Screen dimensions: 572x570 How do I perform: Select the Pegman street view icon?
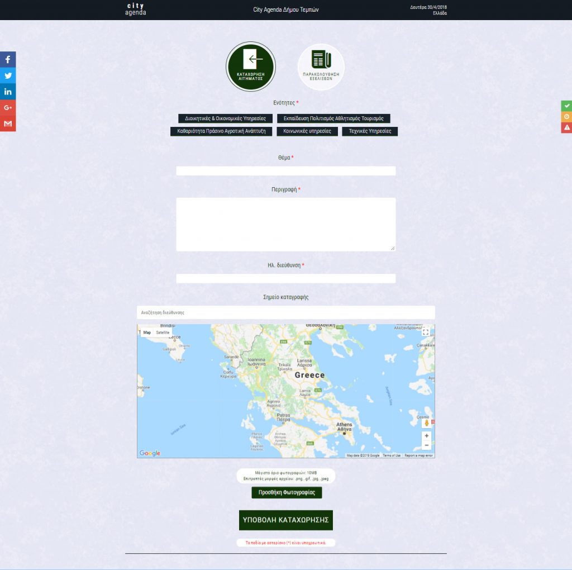pyautogui.click(x=426, y=423)
